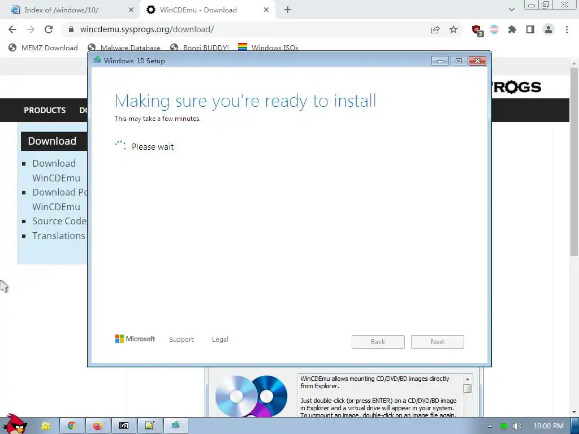The image size is (579, 434).
Task: Open Chrome's three-dot menu
Action: 567,29
